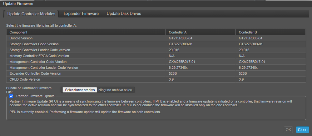Select Controller B loader value 29.015

[244, 50]
